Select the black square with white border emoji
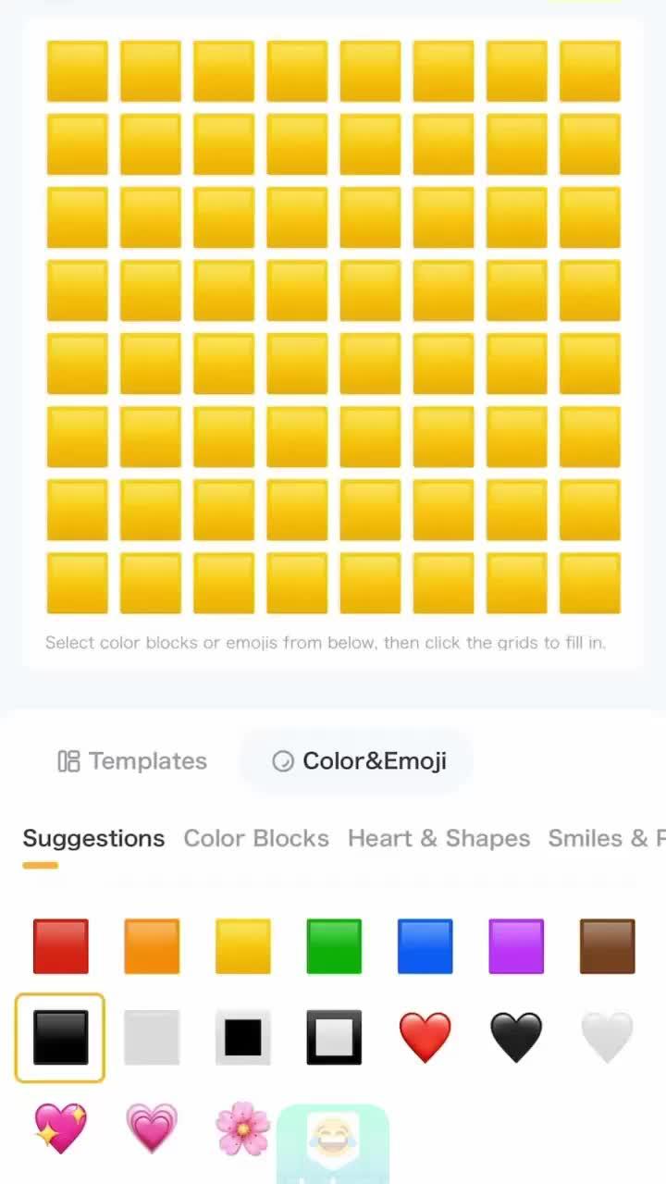The width and height of the screenshot is (666, 1184). coord(242,1037)
